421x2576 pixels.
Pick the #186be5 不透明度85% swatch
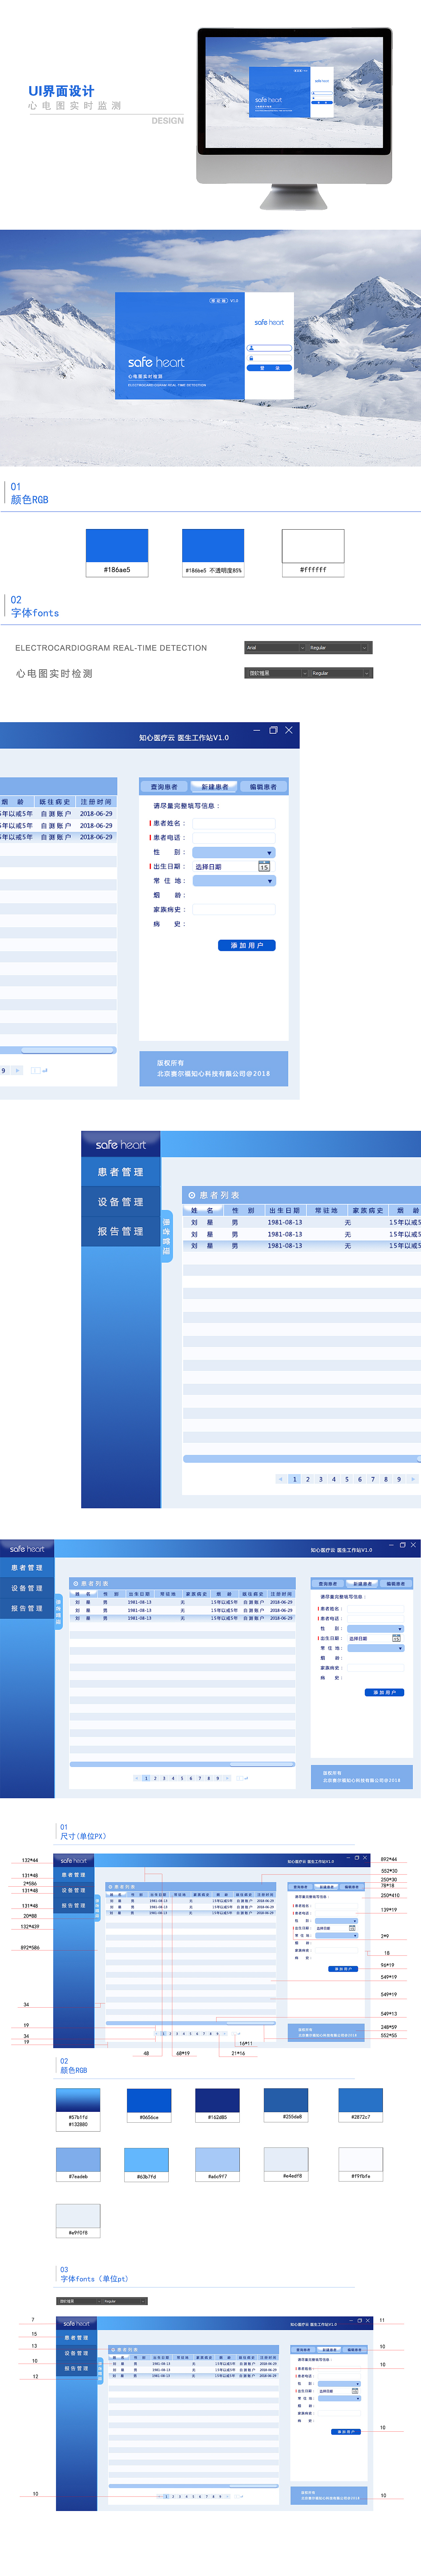tap(213, 546)
